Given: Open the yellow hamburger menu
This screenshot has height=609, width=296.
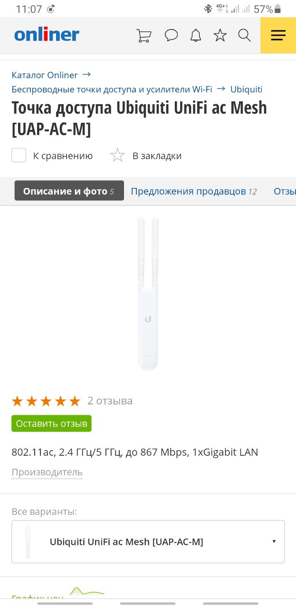Looking at the screenshot, I should click(278, 35).
